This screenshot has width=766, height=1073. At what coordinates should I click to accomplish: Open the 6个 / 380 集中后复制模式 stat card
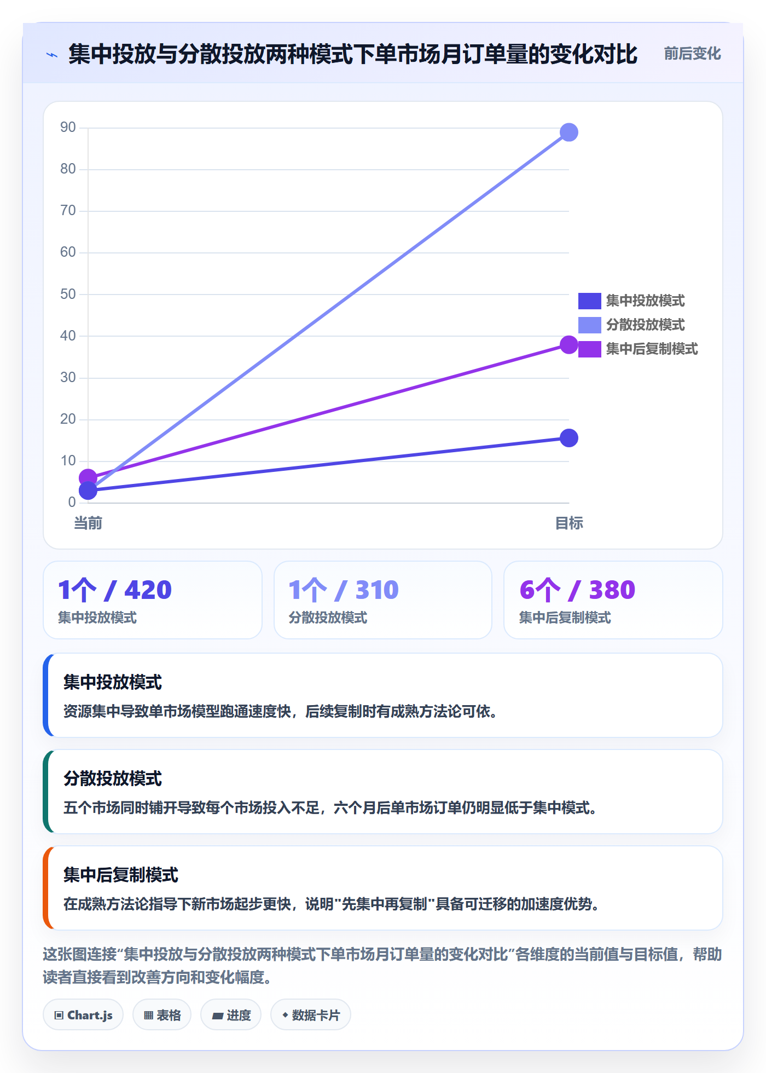(613, 600)
